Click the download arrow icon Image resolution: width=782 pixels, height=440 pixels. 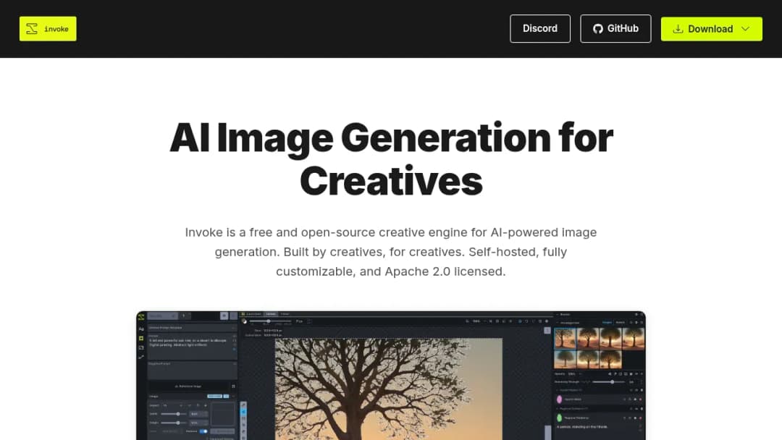(x=677, y=29)
